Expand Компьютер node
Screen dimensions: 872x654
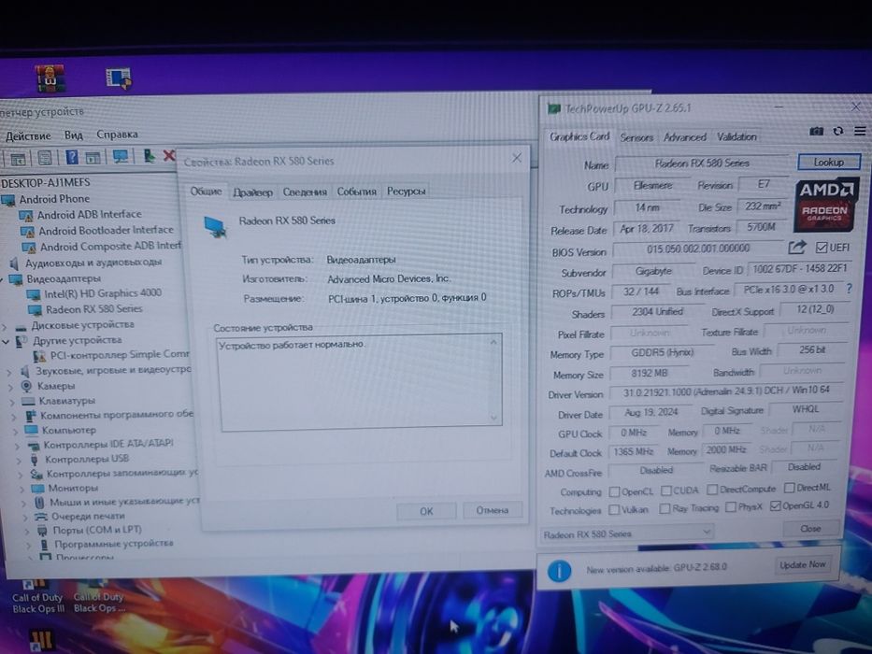point(15,431)
